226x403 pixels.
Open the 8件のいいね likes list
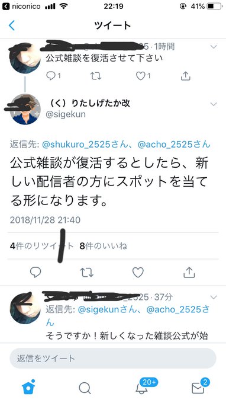point(104,246)
